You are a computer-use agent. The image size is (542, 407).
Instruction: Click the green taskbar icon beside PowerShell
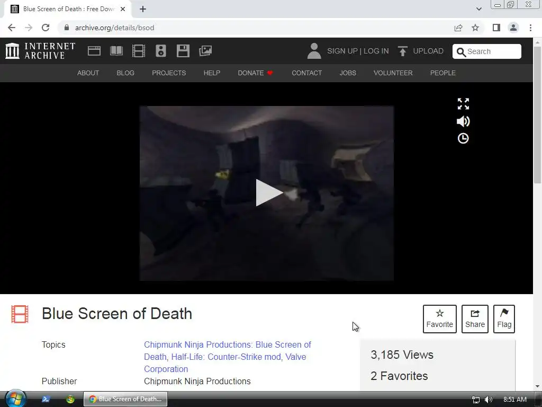click(x=70, y=399)
